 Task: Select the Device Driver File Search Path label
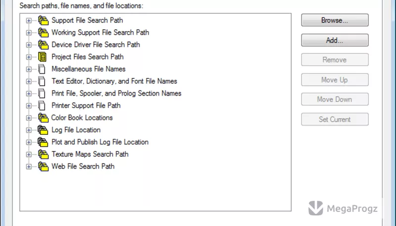coord(96,45)
